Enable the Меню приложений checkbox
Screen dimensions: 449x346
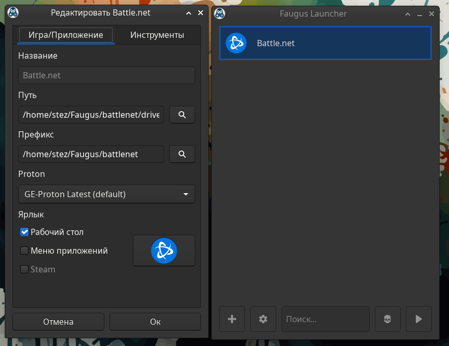[x=24, y=251]
